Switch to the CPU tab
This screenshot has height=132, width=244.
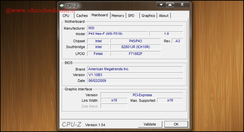pos(66,16)
